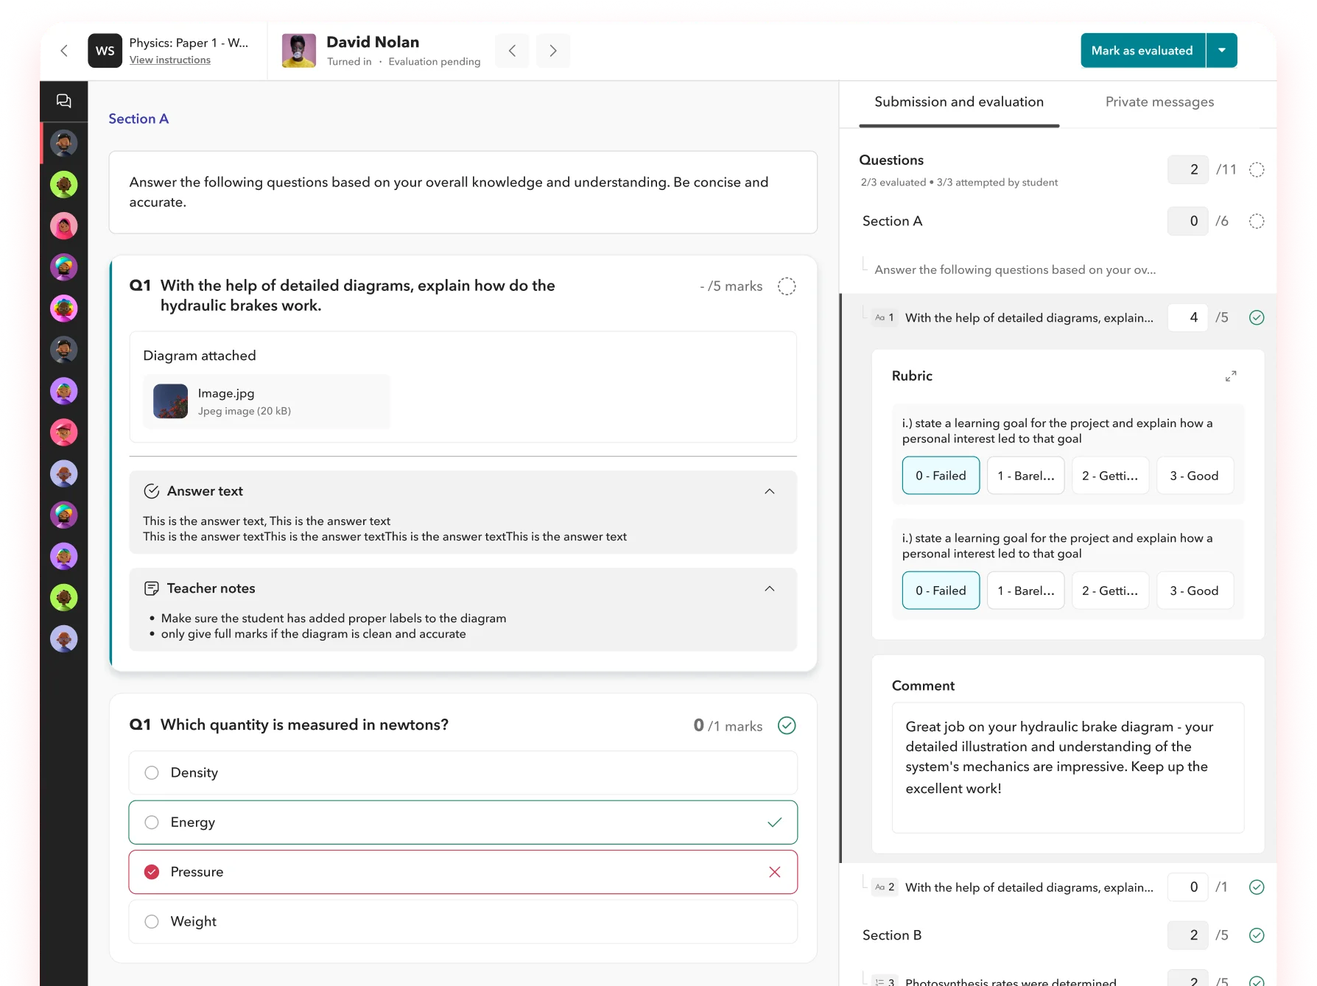The image size is (1317, 986).
Task: Collapse the Answer text section
Action: point(770,490)
